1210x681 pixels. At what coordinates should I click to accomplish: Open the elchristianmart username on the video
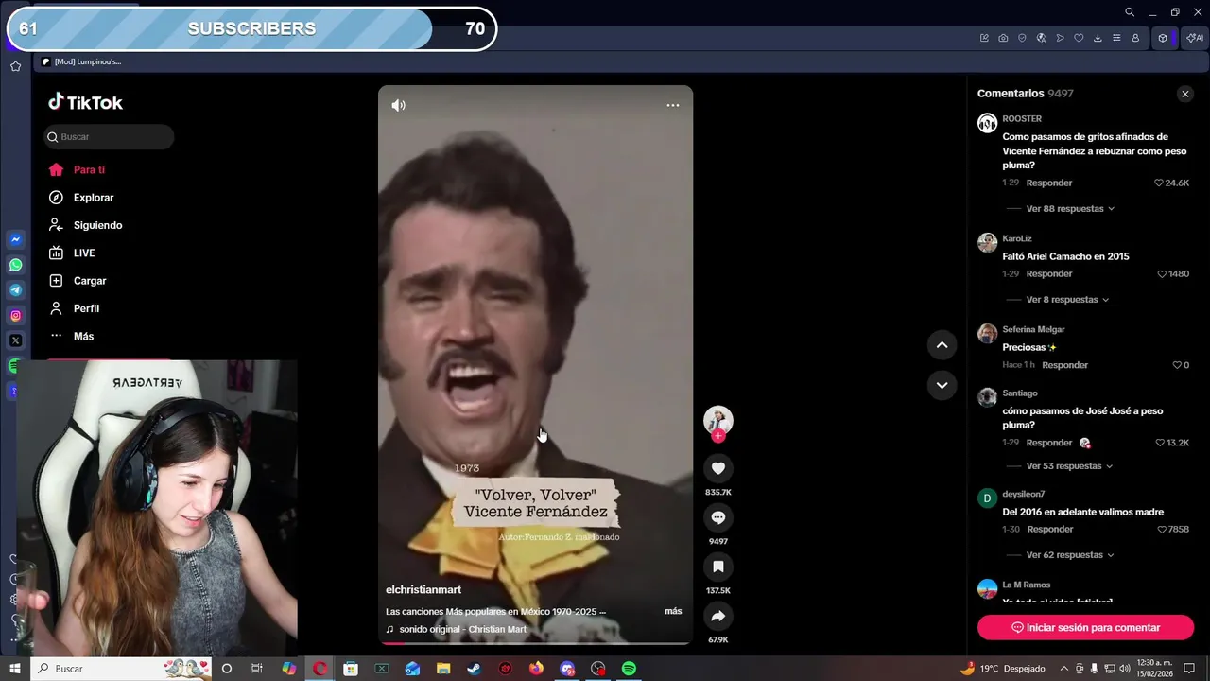point(423,589)
